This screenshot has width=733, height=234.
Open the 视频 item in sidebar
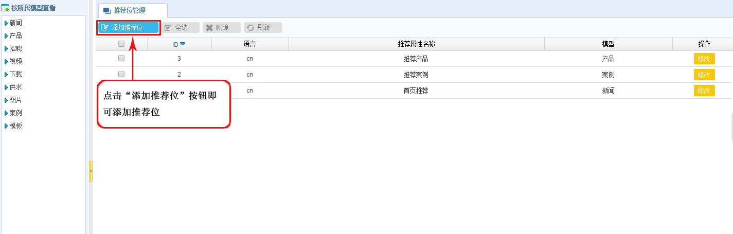click(16, 61)
